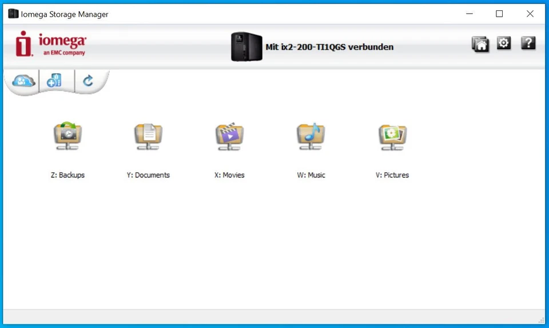Open the Movies share folder icon
Image resolution: width=549 pixels, height=328 pixels.
coord(229,137)
